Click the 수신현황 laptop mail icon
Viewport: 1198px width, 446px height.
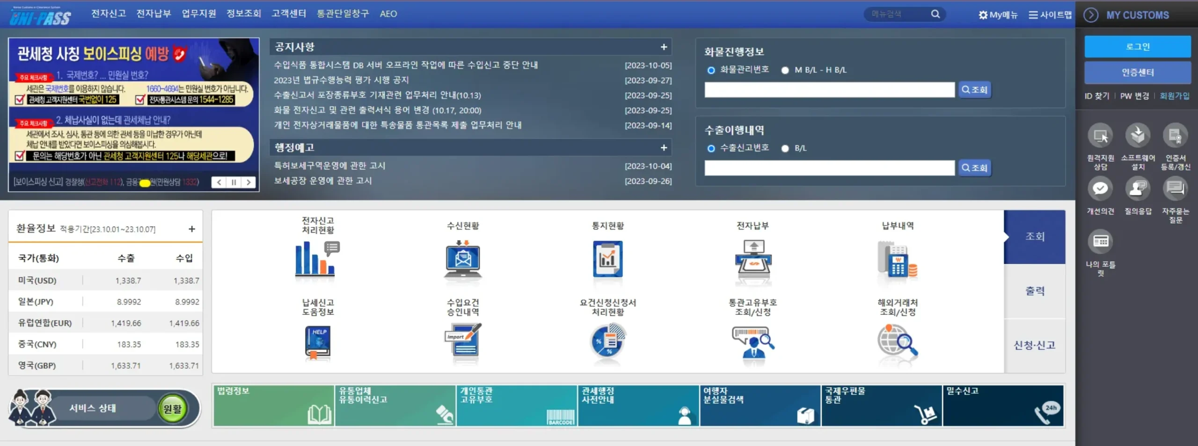point(462,259)
